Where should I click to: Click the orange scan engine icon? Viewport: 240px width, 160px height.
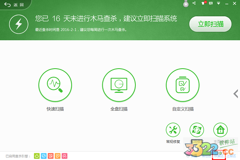point(58,156)
